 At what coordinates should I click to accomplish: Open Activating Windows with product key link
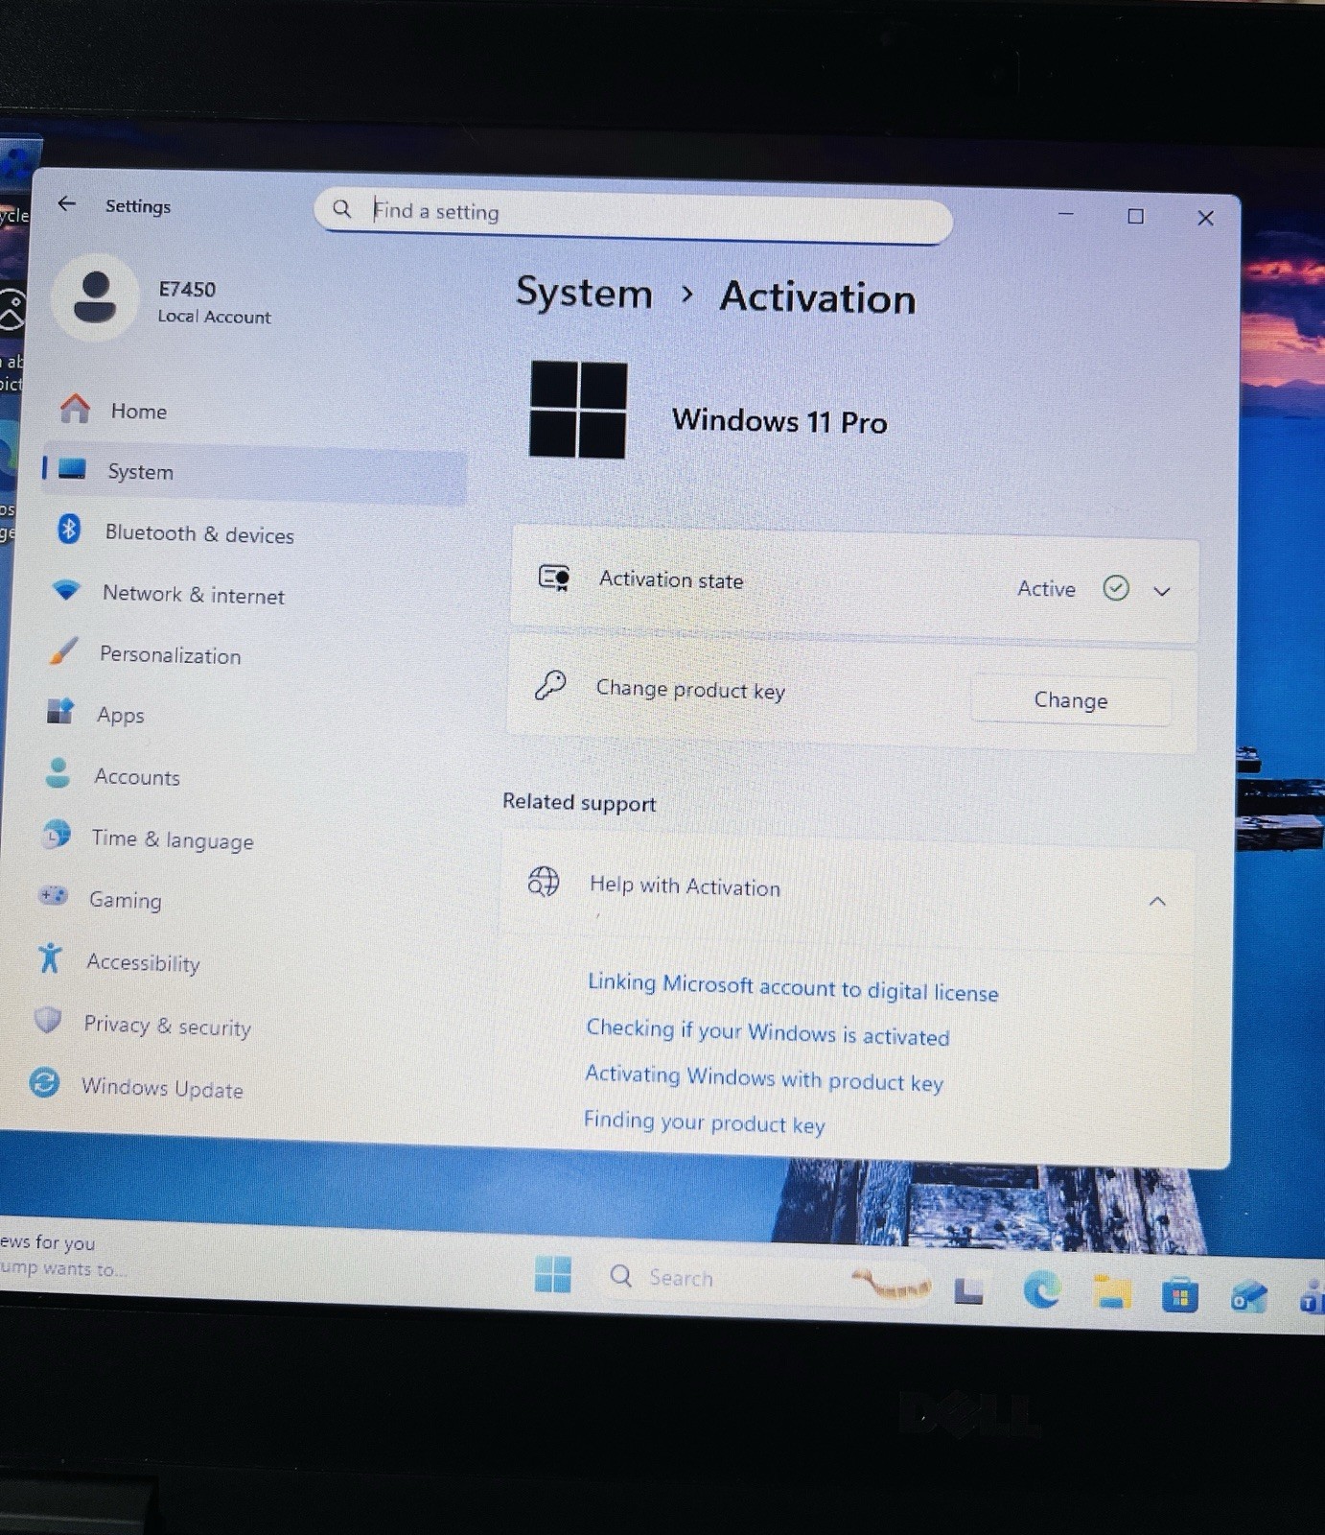tap(764, 1077)
